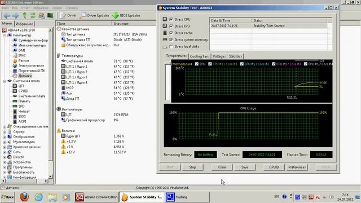Switch to the Voltages tab

(219, 56)
